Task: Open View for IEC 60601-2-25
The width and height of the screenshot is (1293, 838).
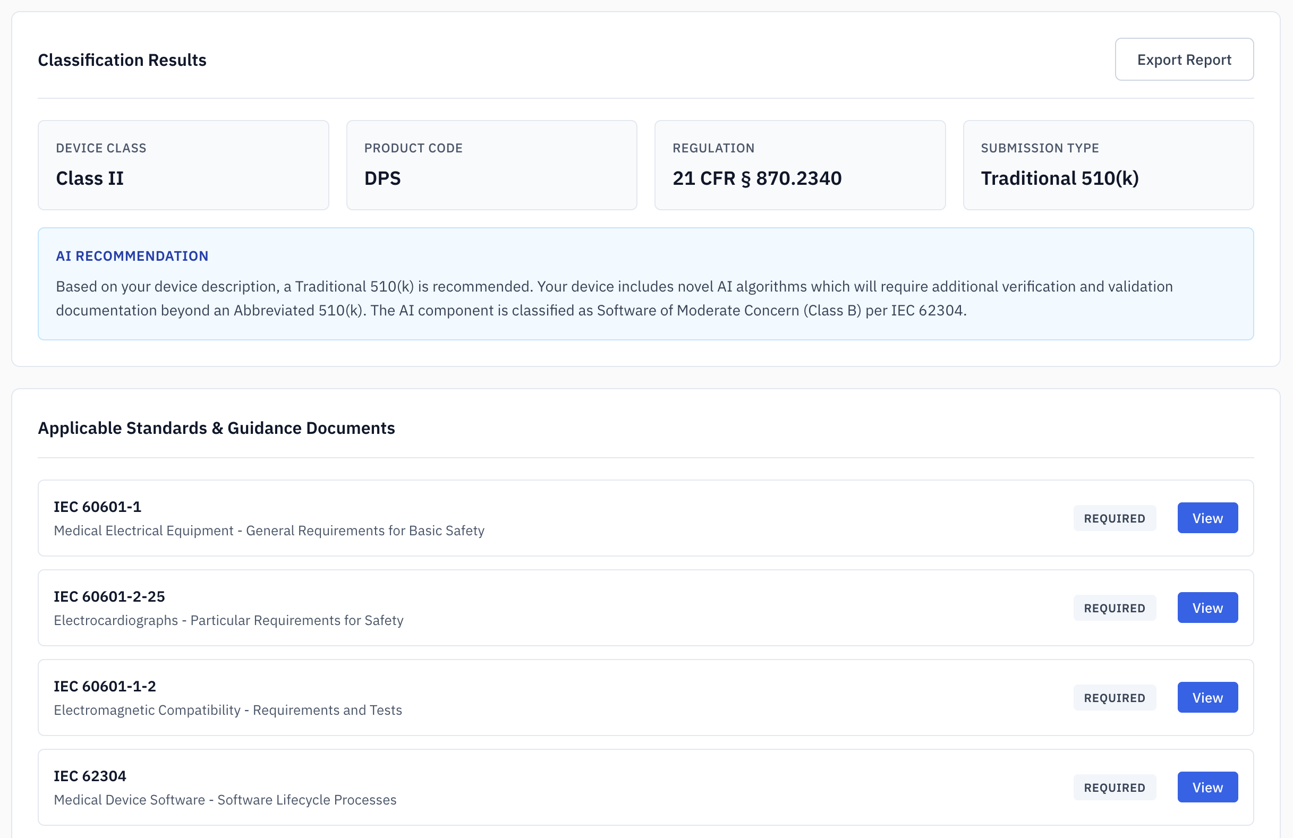Action: click(1207, 608)
